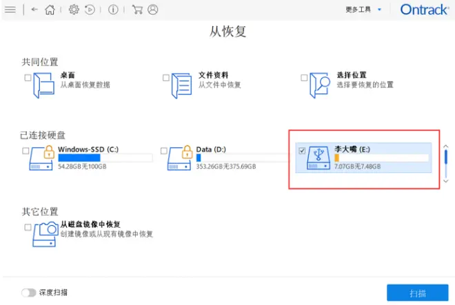The height and width of the screenshot is (305, 455).
Task: Click the 创建镜像或从现有镜像中恢复 description
Action: [106, 234]
